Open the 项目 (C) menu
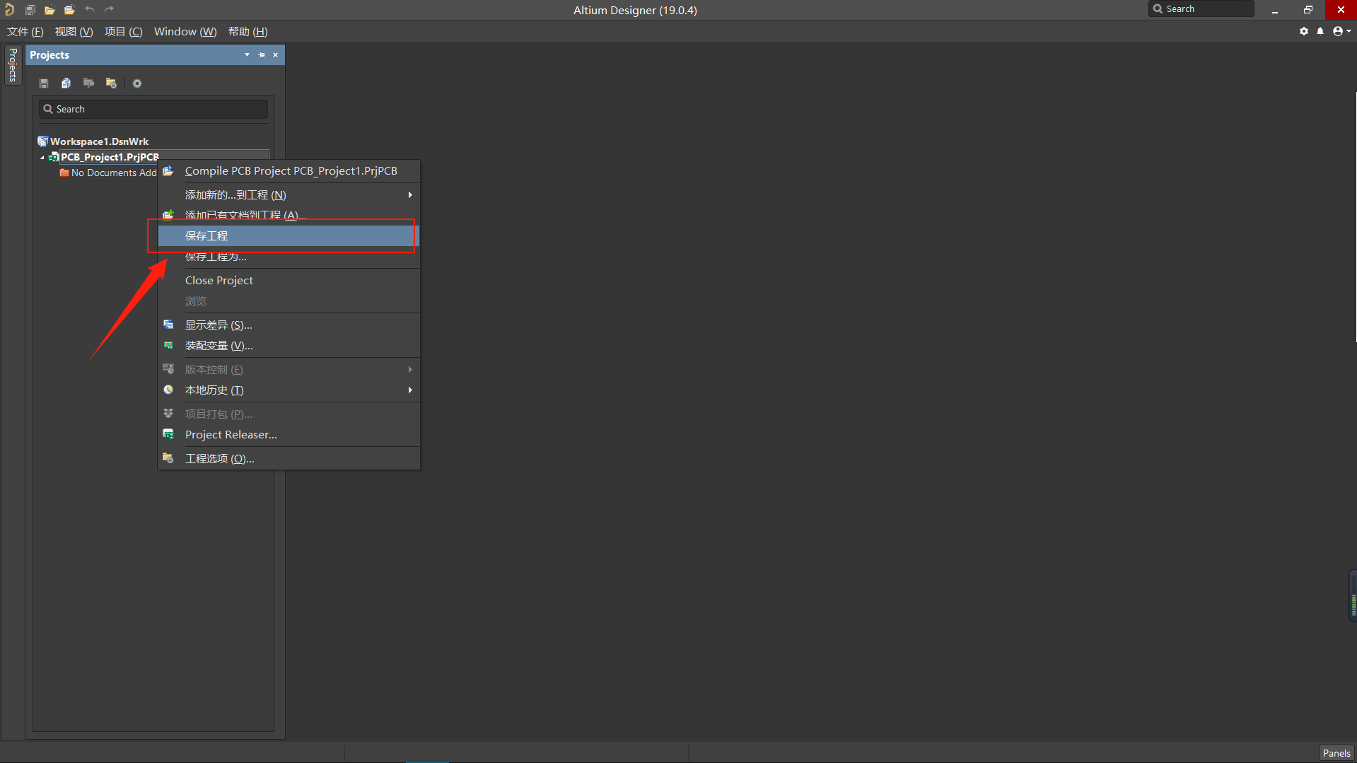This screenshot has height=763, width=1357. point(123,32)
